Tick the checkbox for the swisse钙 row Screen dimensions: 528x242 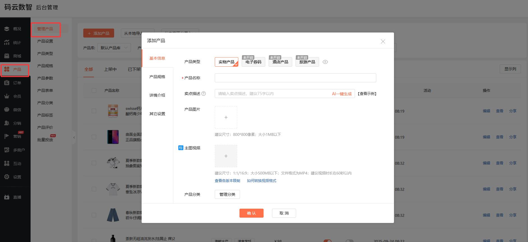pyautogui.click(x=94, y=111)
